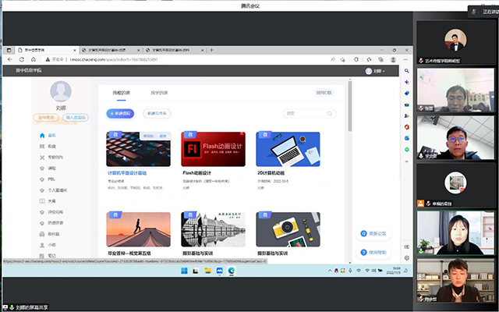The width and height of the screenshot is (499, 312).
Task: Select the bottom participant video with bookshelf
Action: (x=455, y=280)
